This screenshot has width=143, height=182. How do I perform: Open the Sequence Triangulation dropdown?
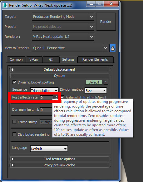click(44, 91)
